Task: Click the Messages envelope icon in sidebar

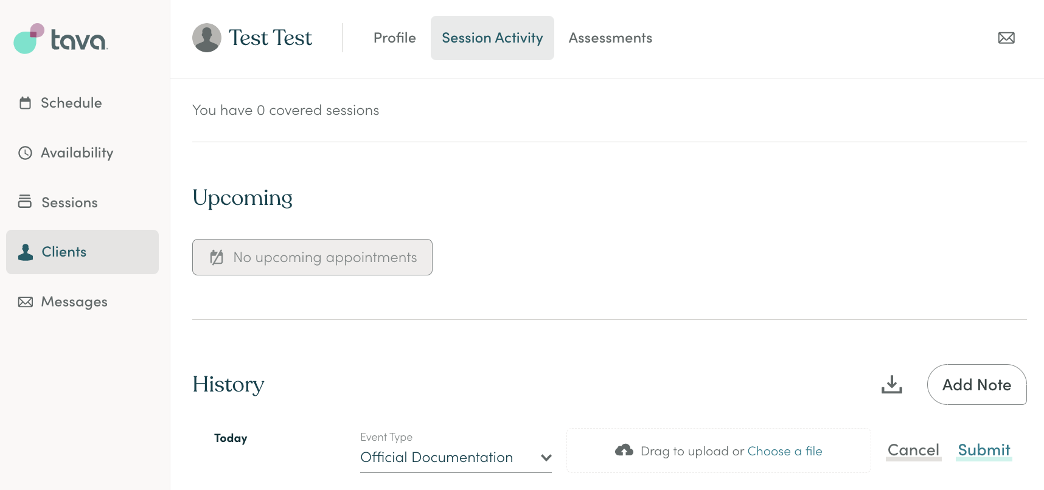Action: click(26, 302)
